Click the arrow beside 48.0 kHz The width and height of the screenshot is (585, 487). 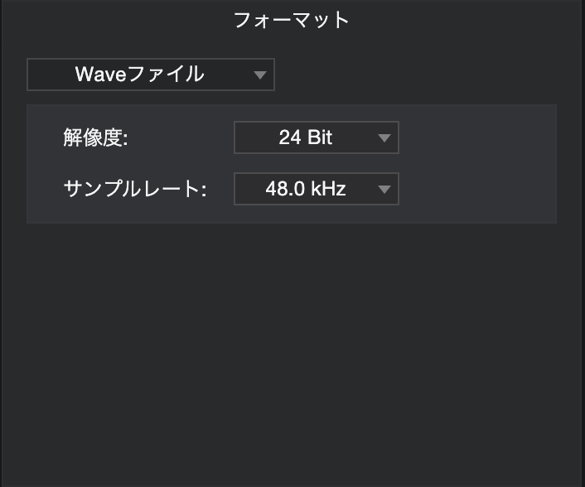pyautogui.click(x=384, y=190)
